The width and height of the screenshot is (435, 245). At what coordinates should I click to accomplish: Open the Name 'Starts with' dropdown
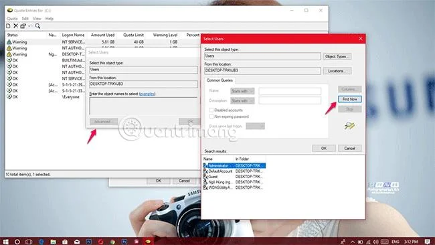point(242,91)
